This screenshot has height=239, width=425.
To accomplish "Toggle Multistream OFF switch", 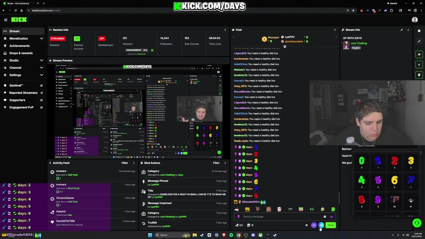I will pos(102,39).
